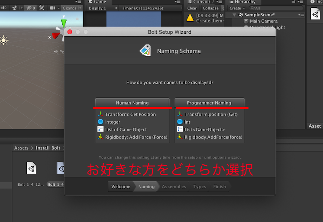This screenshot has width=323, height=222.
Task: Go to the Welcome wizard step
Action: click(x=121, y=187)
